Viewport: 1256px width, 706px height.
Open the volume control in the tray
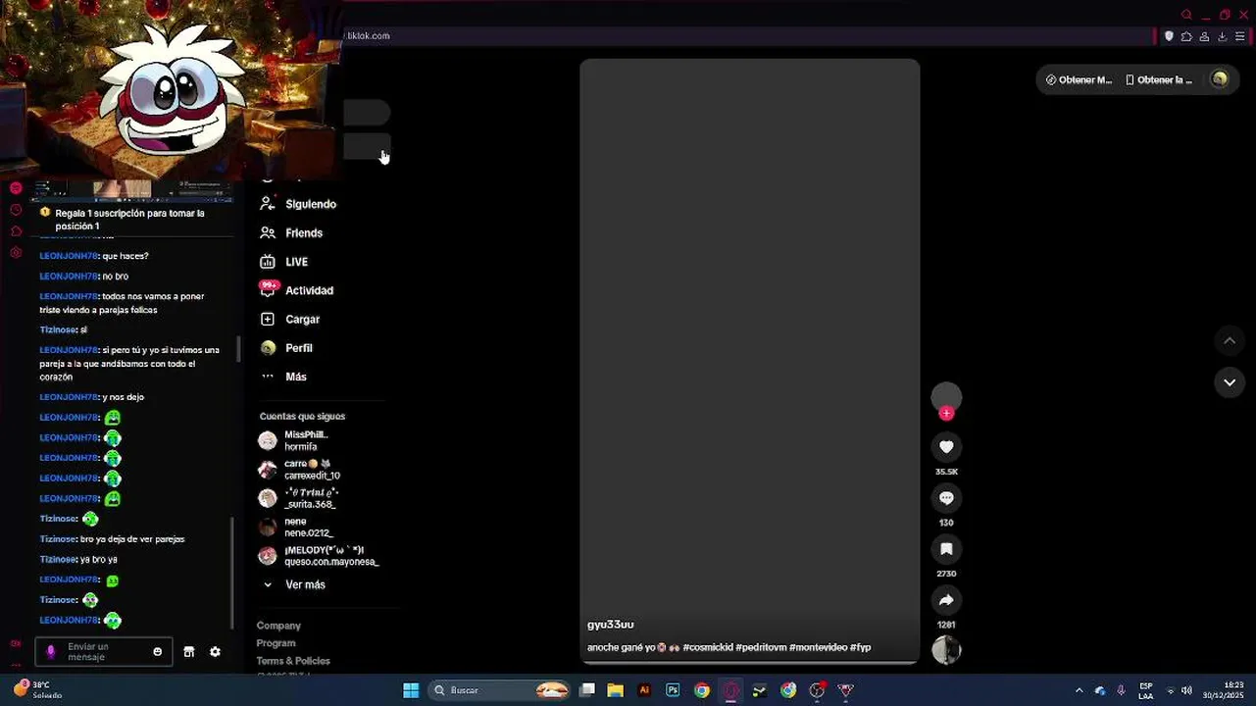point(1186,690)
